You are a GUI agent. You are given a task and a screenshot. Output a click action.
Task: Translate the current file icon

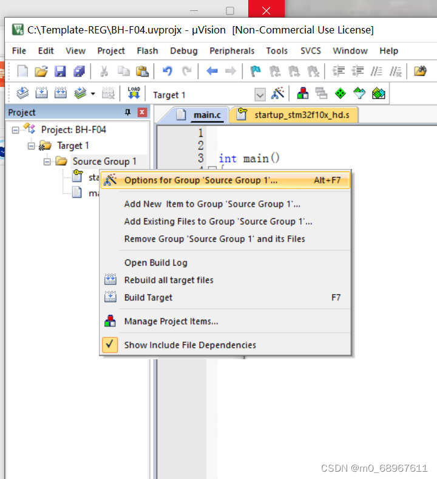coord(22,93)
